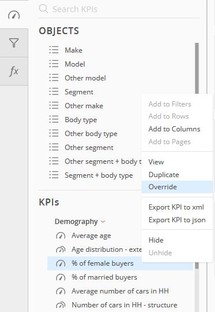
Task: Collapse the Demography group chevron
Action: [x=103, y=222]
